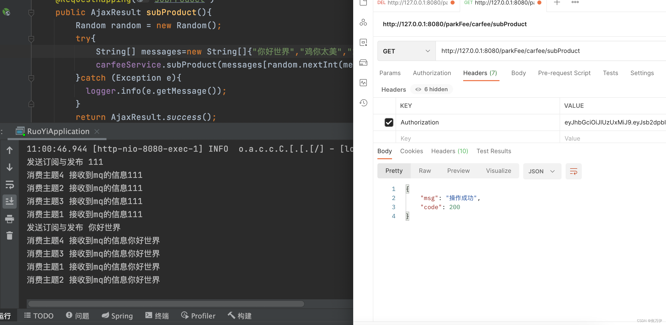Open Postman History sidebar icon
Viewport: 666px width, 325px height.
[363, 103]
